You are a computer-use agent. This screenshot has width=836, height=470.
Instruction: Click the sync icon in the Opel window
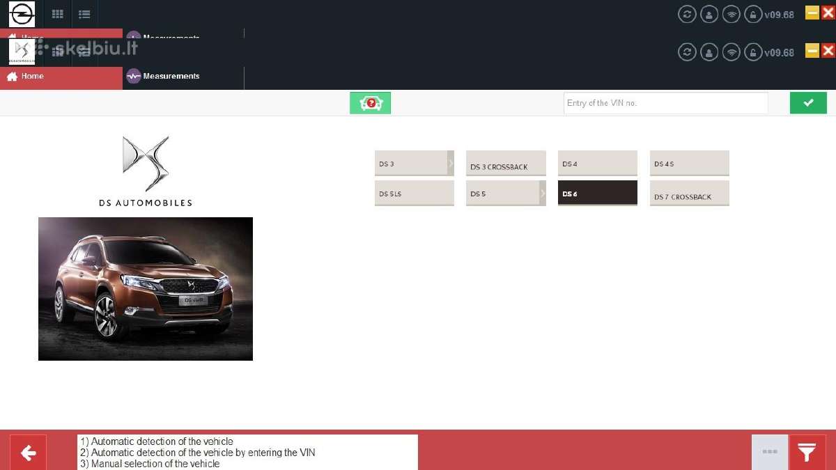coord(687,14)
